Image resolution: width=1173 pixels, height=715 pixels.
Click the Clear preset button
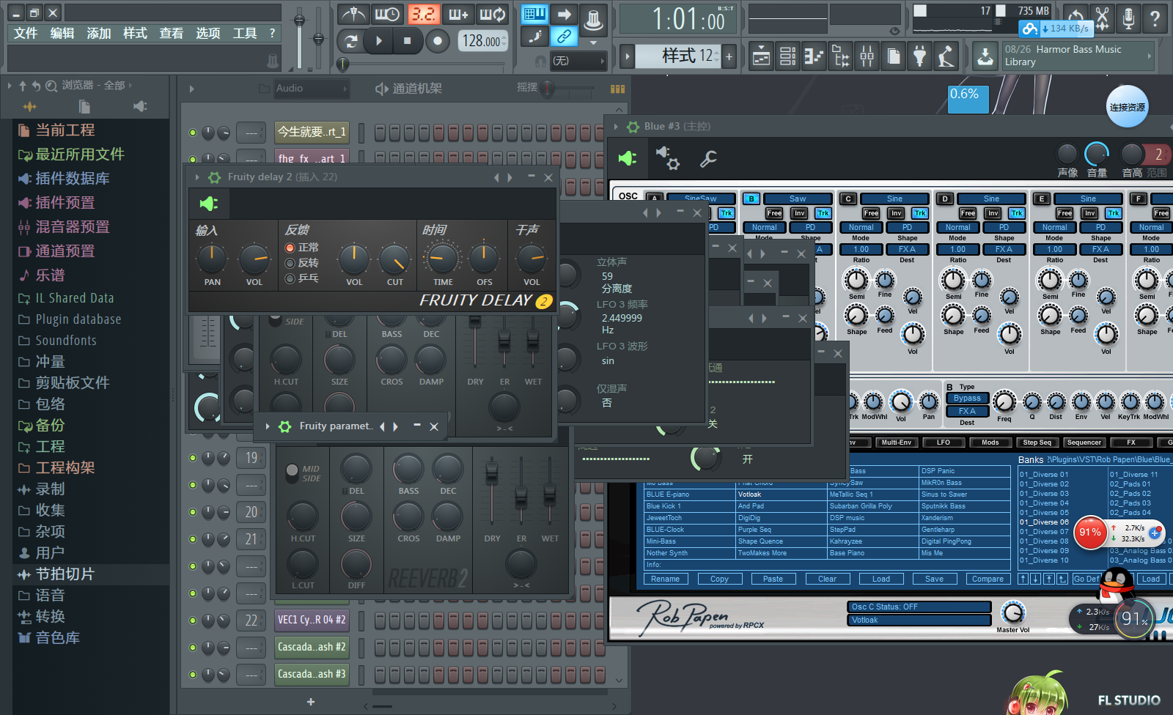(x=827, y=579)
